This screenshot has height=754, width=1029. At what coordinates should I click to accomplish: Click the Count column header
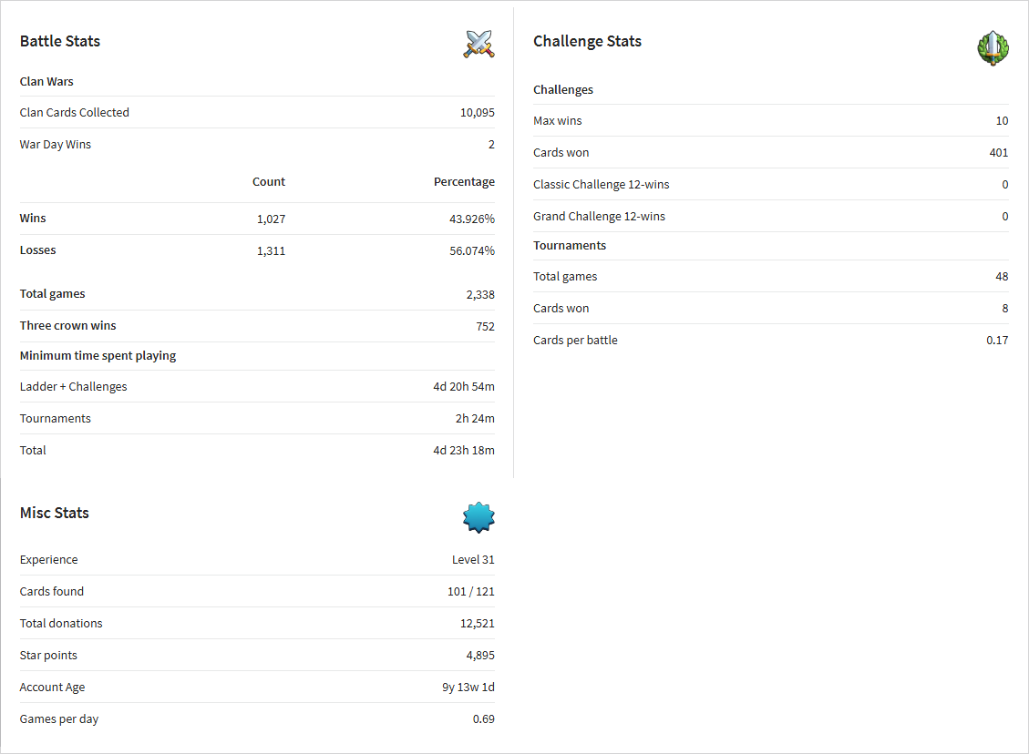point(268,181)
